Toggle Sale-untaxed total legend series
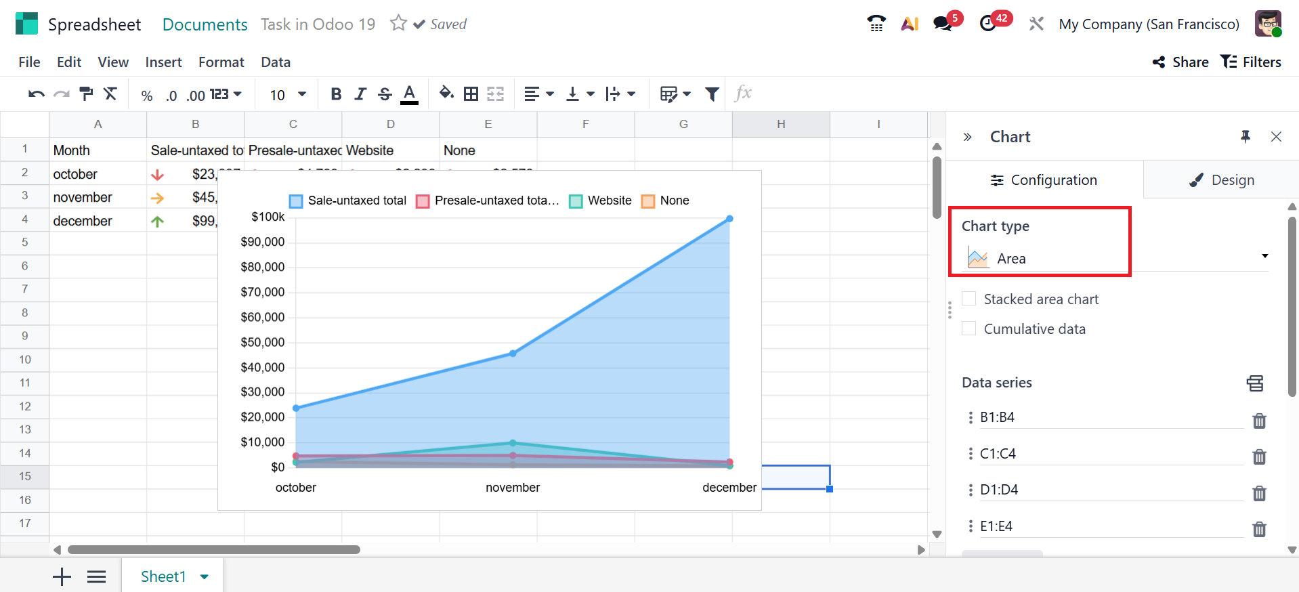1299x592 pixels. [348, 201]
